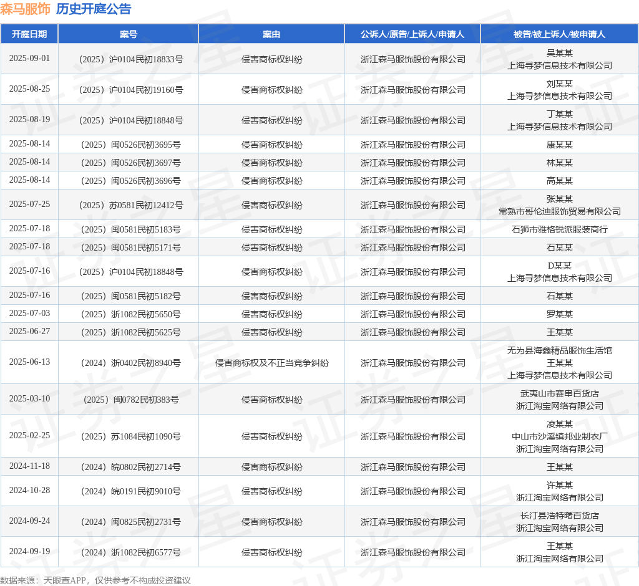639x586 pixels.
Task: Click defendant 罗某某
Action: [x=560, y=314]
